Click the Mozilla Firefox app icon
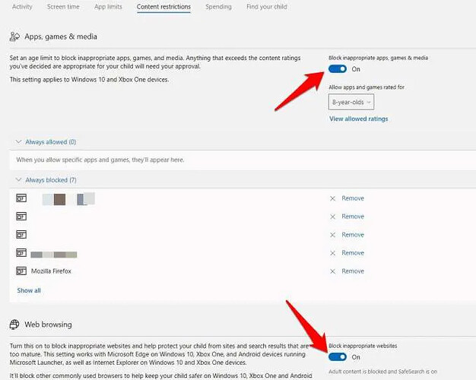The width and height of the screenshot is (476, 380). point(21,271)
